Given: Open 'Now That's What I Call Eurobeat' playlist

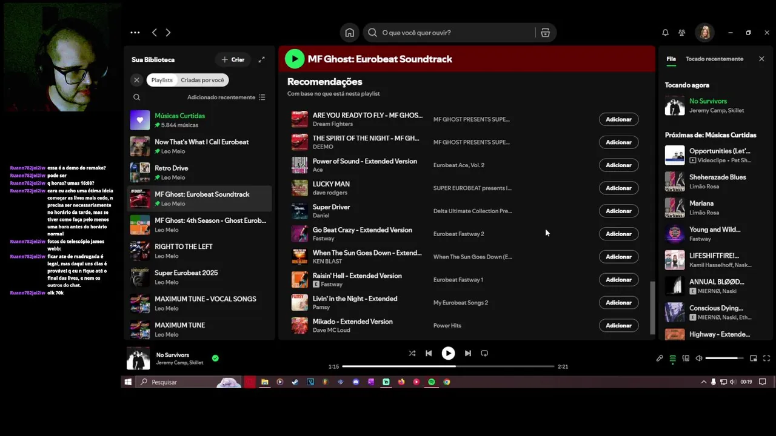Looking at the screenshot, I should (x=199, y=146).
